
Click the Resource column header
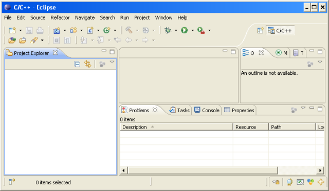tap(251, 127)
